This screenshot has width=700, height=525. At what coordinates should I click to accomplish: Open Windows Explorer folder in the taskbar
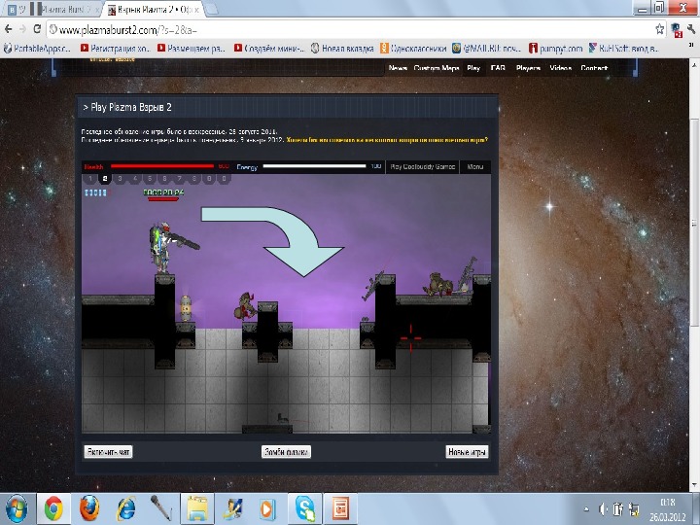(197, 508)
